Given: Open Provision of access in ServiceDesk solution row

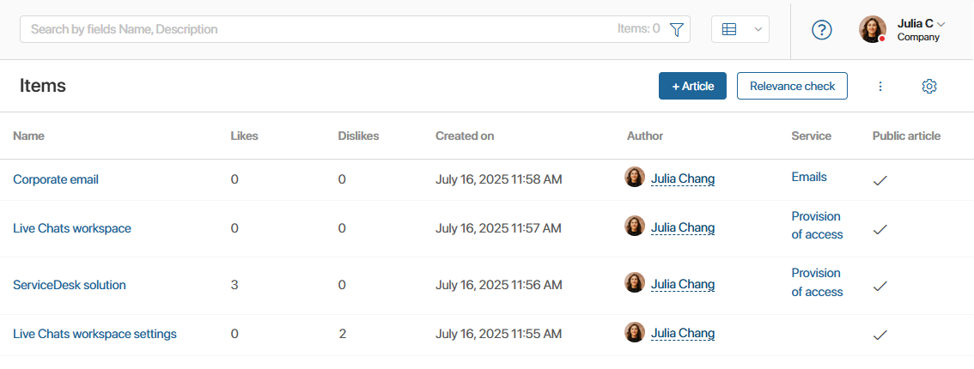Looking at the screenshot, I should [817, 282].
